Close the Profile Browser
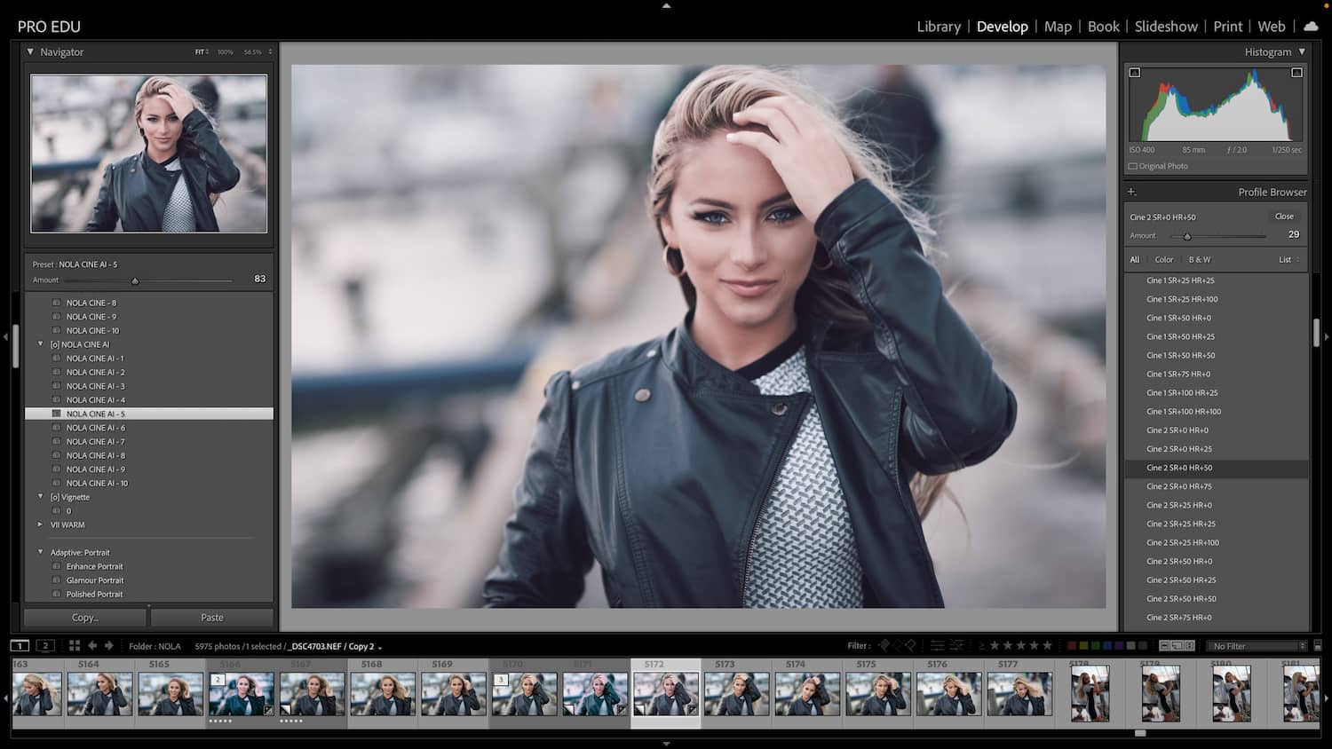Viewport: 1332px width, 749px height. [x=1284, y=217]
